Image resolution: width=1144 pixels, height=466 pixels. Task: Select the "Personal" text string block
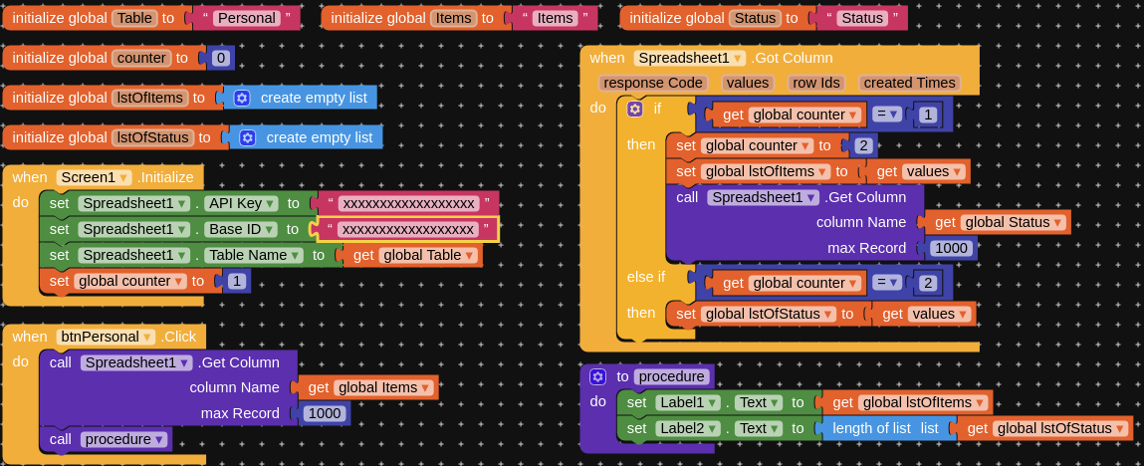click(247, 18)
